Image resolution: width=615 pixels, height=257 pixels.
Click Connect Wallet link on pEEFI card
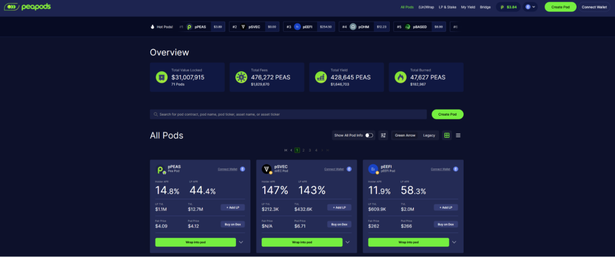pyautogui.click(x=440, y=169)
